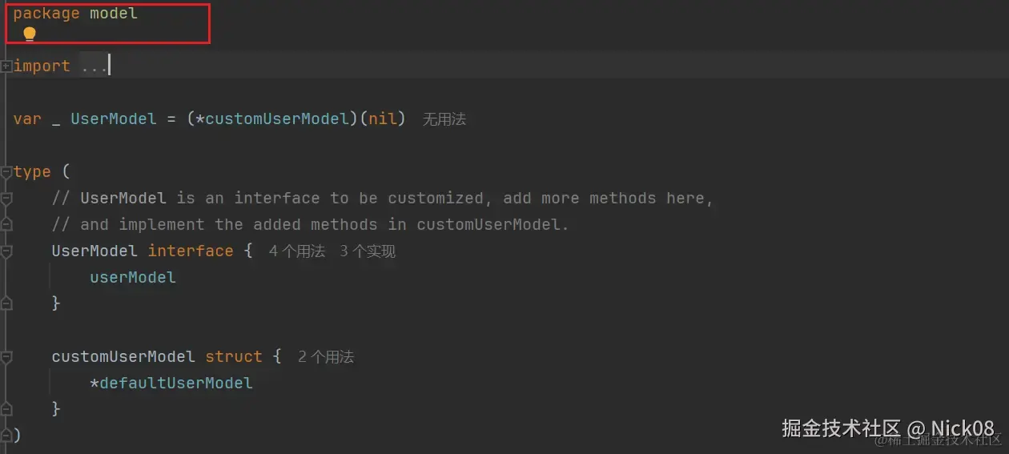Click the nil keyword in var declaration
The width and height of the screenshot is (1009, 454).
[383, 119]
